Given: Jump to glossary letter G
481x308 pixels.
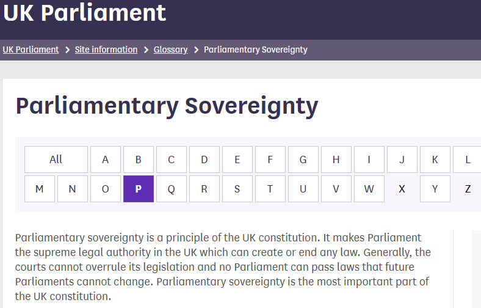Looking at the screenshot, I should tap(303, 159).
